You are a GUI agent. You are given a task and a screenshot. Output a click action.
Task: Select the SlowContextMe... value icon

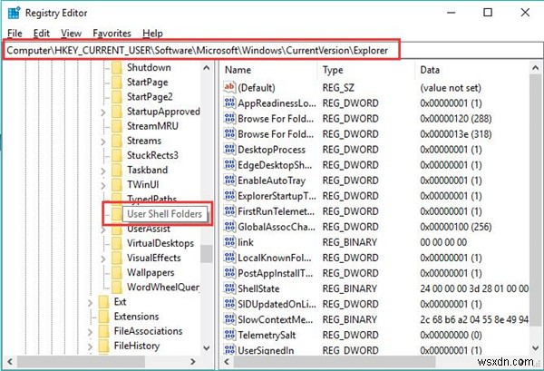229,319
